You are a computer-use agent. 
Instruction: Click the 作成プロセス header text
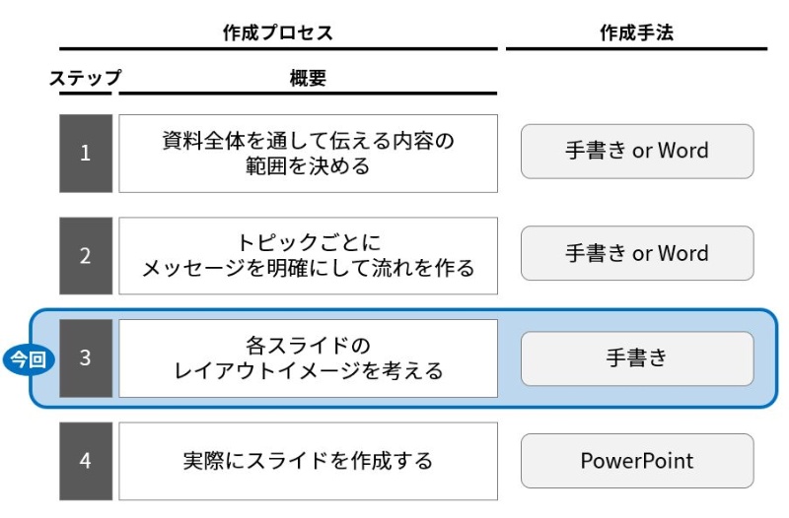pyautogui.click(x=277, y=32)
